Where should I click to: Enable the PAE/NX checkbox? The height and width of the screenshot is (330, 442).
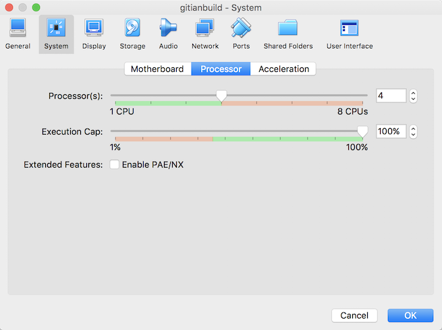coord(115,164)
